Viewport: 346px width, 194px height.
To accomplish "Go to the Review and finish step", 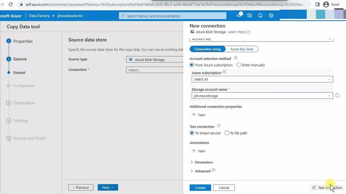I will point(30,138).
